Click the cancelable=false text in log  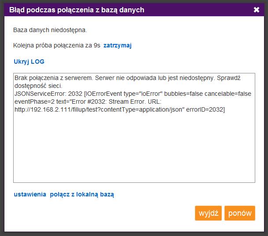click(228, 94)
